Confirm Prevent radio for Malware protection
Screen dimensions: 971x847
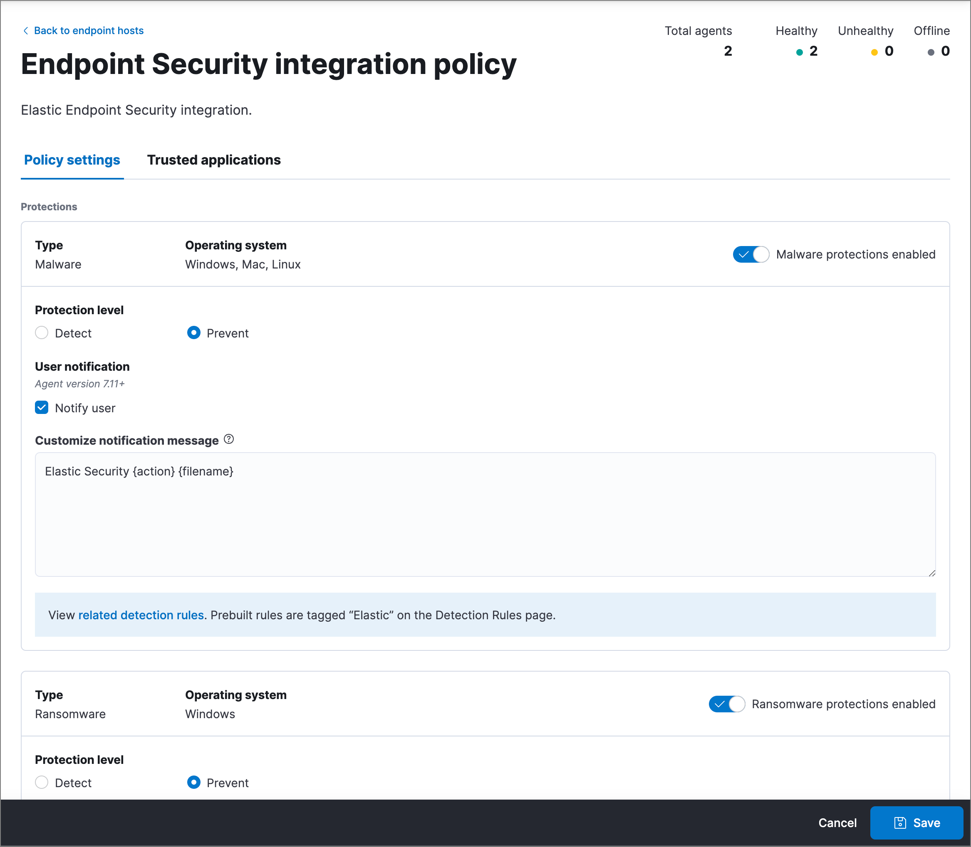point(194,333)
